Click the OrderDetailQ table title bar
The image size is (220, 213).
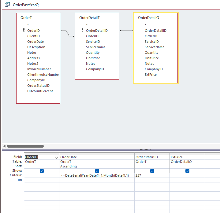pyautogui.click(x=156, y=18)
